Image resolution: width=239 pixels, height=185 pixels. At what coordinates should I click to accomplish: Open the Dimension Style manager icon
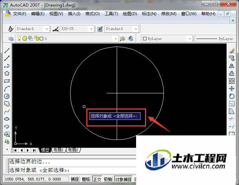click(56, 29)
